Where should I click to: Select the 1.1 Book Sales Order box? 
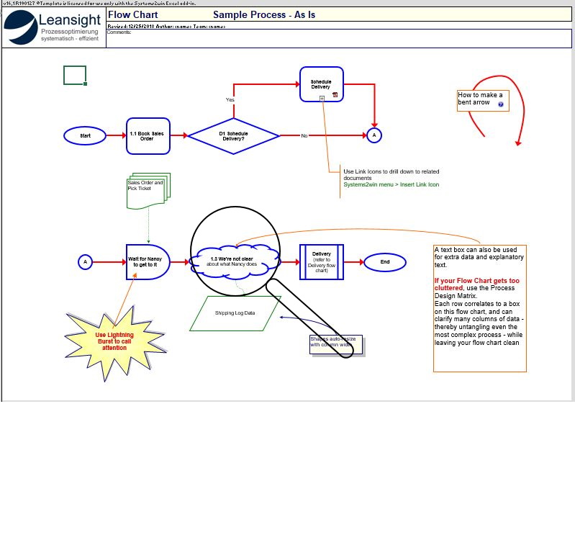pyautogui.click(x=148, y=135)
